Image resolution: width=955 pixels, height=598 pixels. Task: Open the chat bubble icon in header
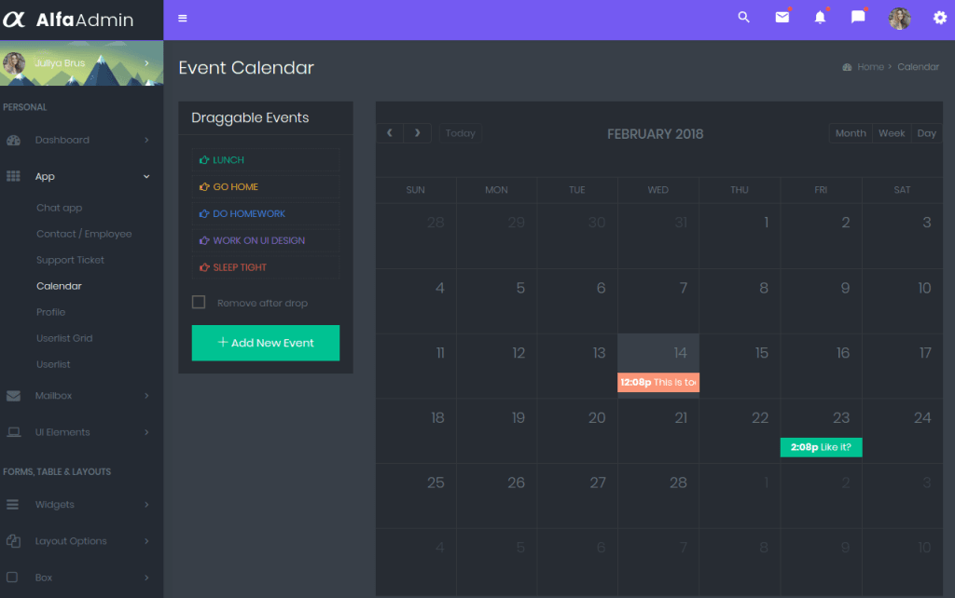[x=858, y=17]
